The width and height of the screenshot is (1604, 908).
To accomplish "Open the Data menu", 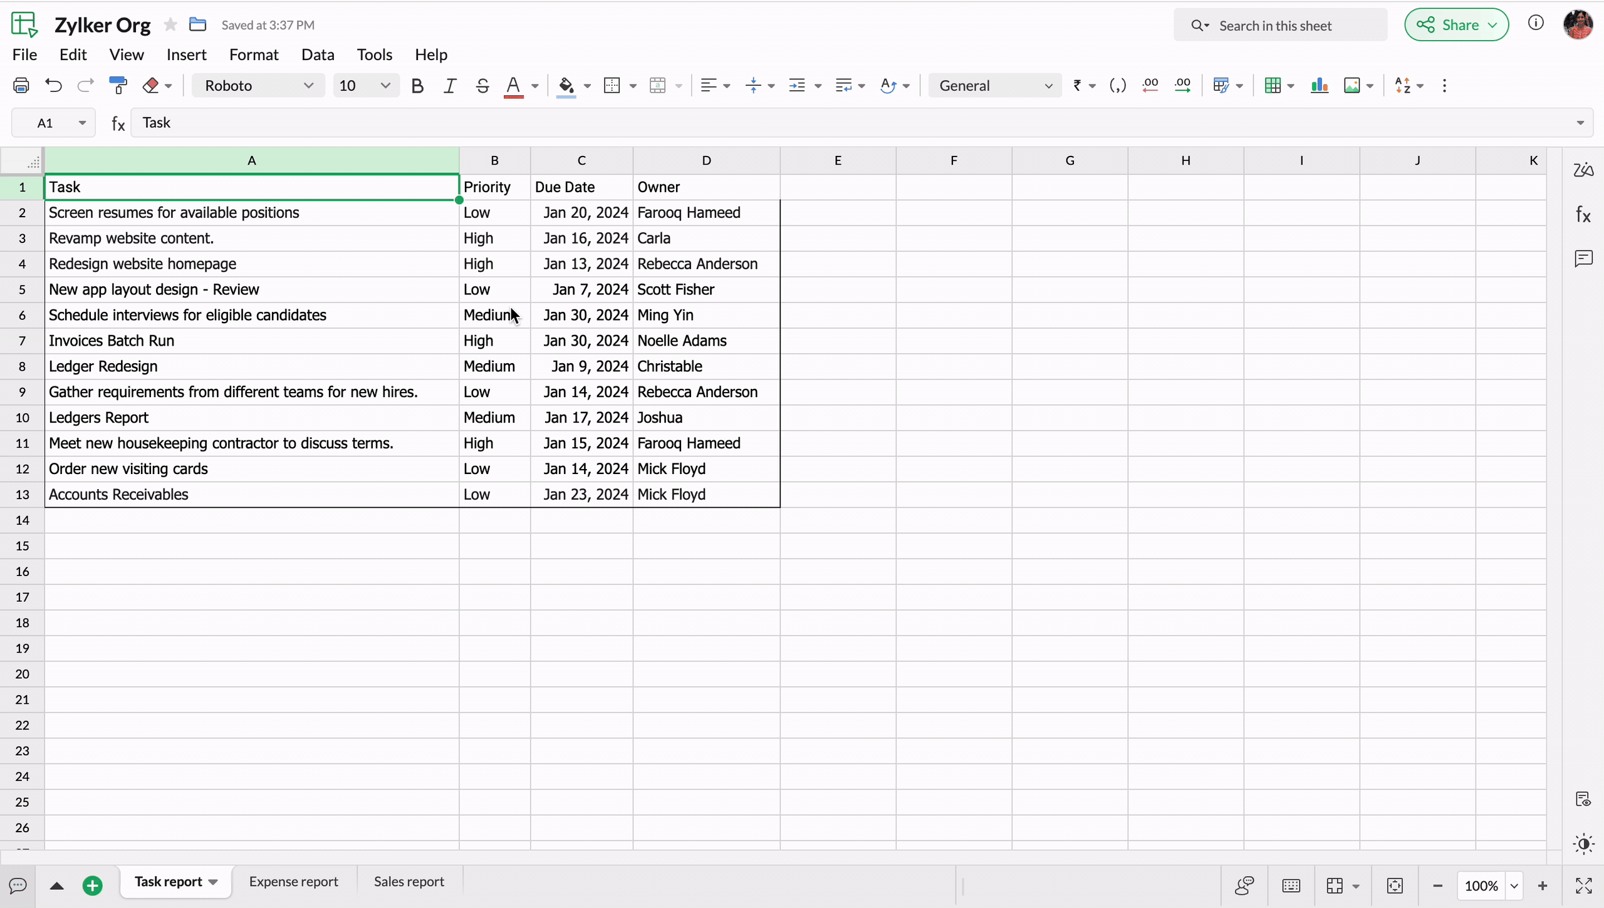I will [x=318, y=54].
